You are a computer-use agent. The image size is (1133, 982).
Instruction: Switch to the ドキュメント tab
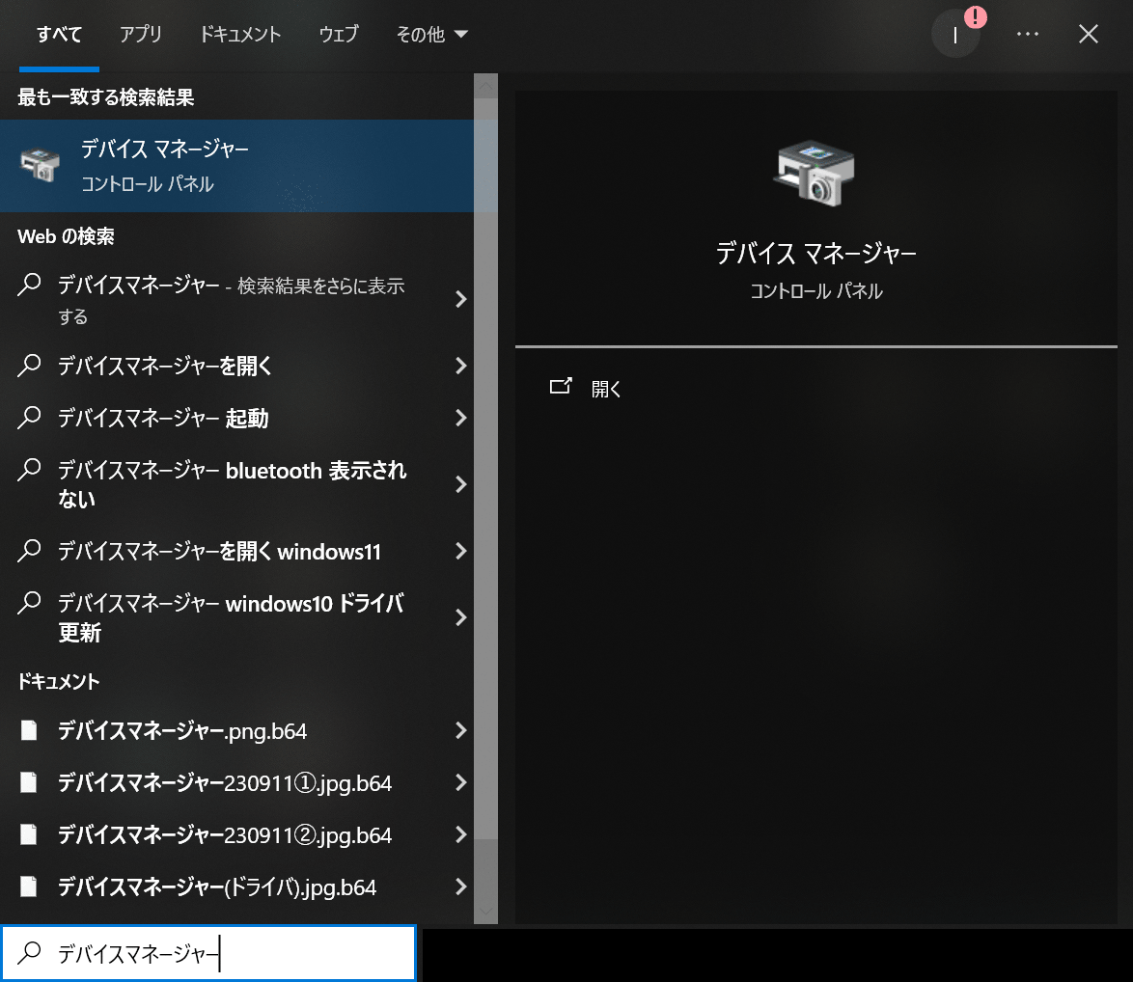point(239,33)
